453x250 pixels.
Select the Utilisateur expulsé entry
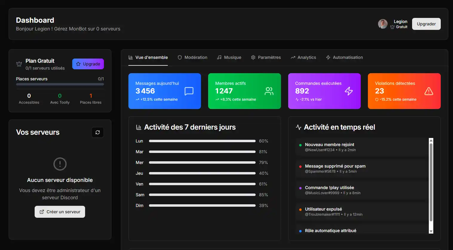click(x=362, y=211)
